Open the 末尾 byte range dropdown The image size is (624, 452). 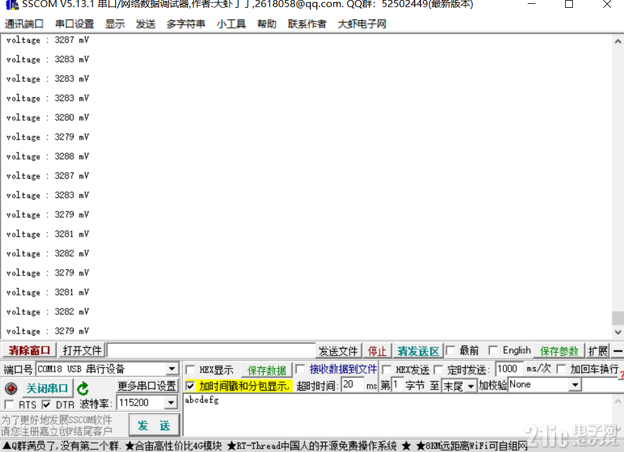(x=471, y=385)
